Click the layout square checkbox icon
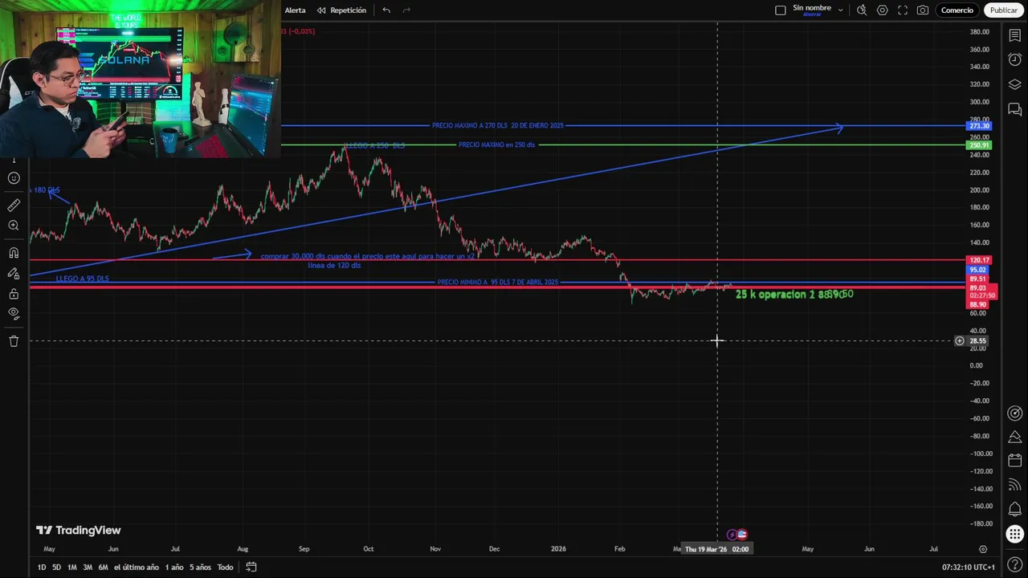The width and height of the screenshot is (1028, 578). point(780,10)
